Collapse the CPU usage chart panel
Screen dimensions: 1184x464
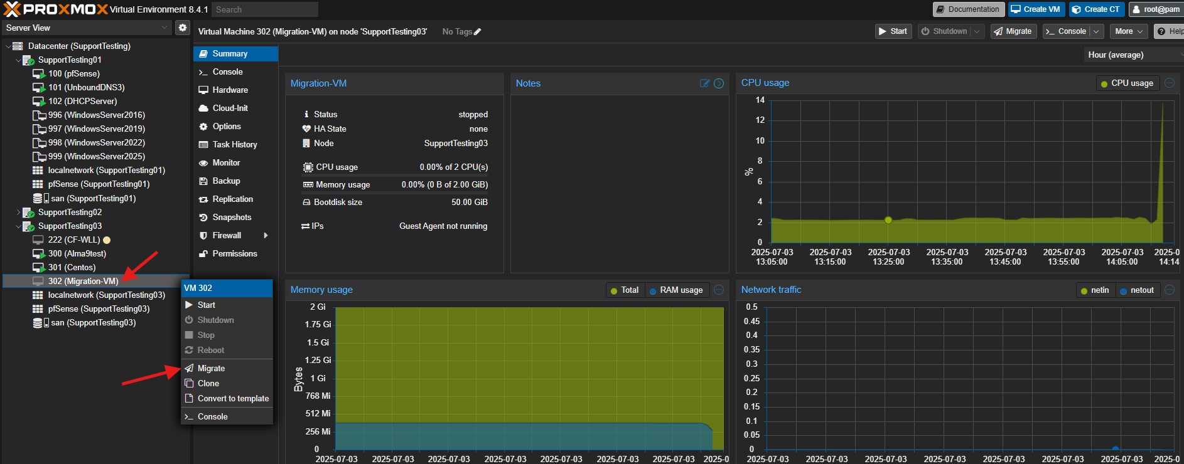point(1170,83)
